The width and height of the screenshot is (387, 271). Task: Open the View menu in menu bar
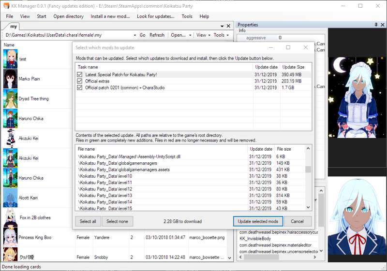coord(25,16)
